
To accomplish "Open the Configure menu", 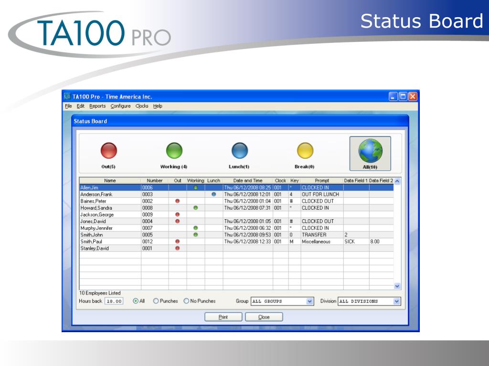I will pyautogui.click(x=121, y=106).
